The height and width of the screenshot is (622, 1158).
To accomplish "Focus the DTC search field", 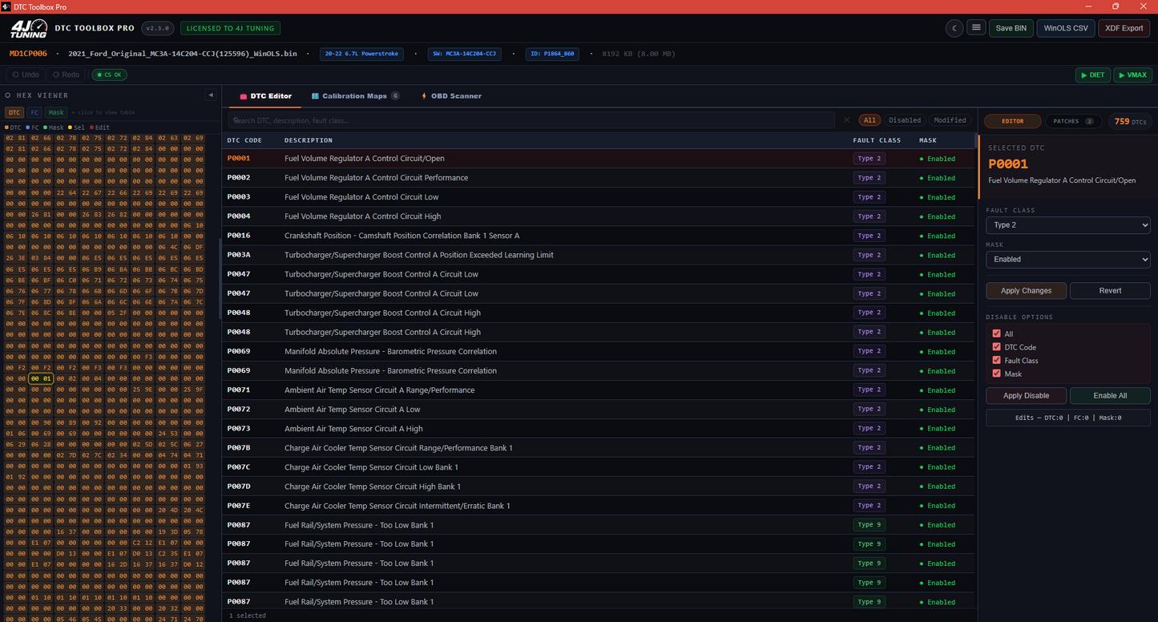I will pyautogui.click(x=532, y=120).
